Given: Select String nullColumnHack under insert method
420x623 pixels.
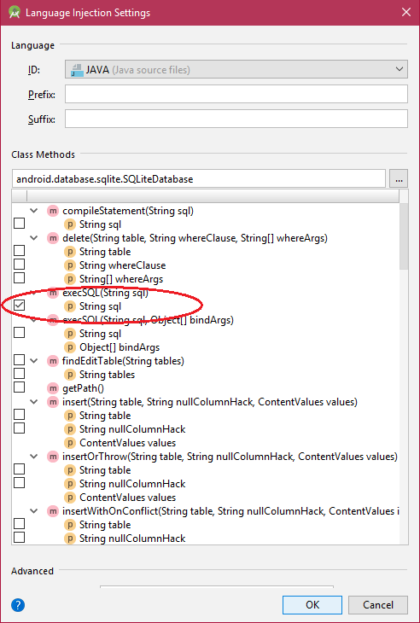Looking at the screenshot, I should pos(132,429).
